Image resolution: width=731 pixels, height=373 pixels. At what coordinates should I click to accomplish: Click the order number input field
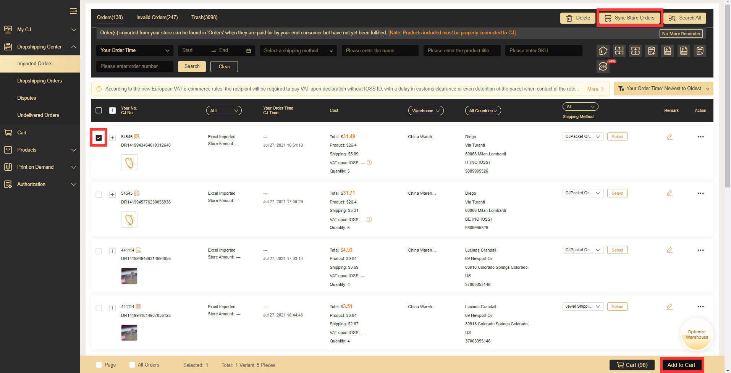134,66
